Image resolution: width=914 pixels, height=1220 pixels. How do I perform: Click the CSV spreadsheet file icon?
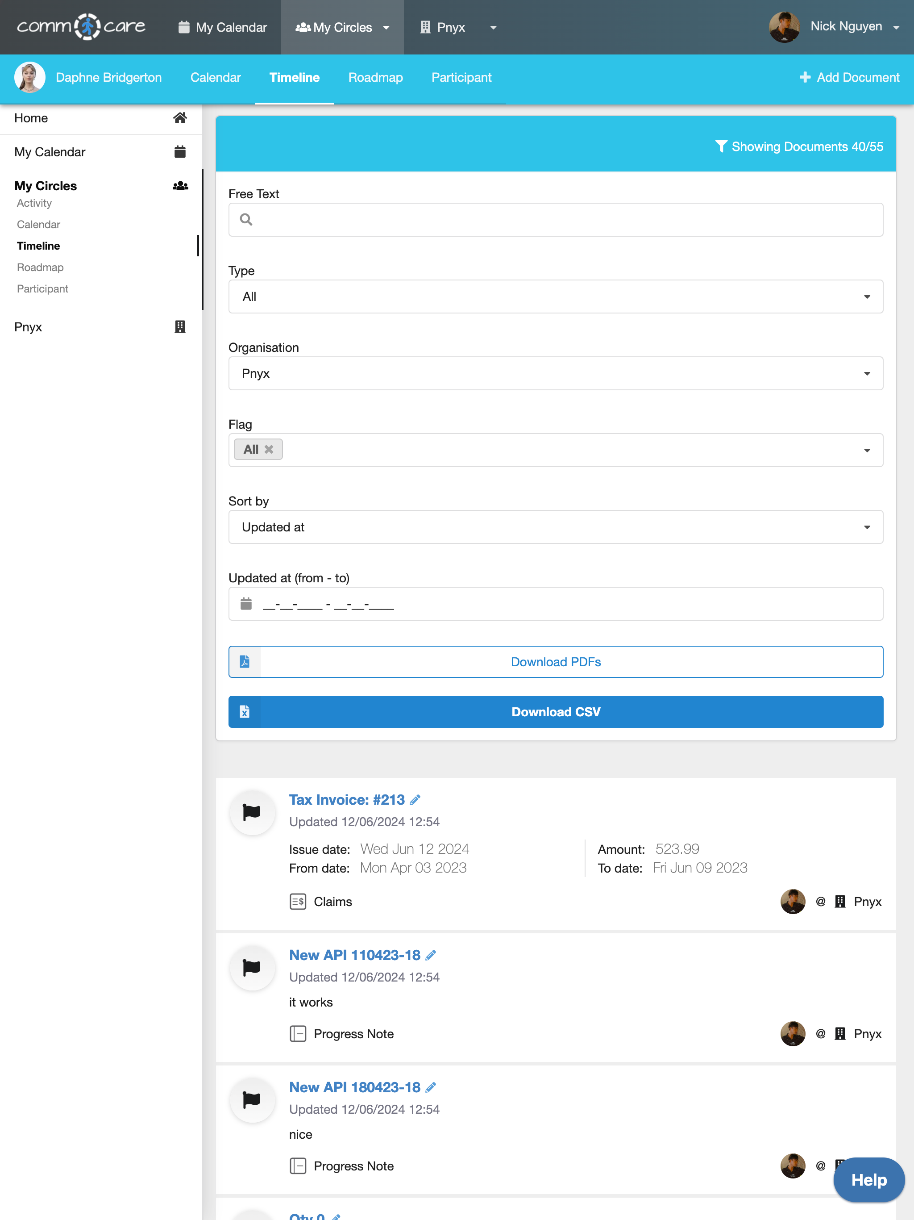tap(245, 711)
